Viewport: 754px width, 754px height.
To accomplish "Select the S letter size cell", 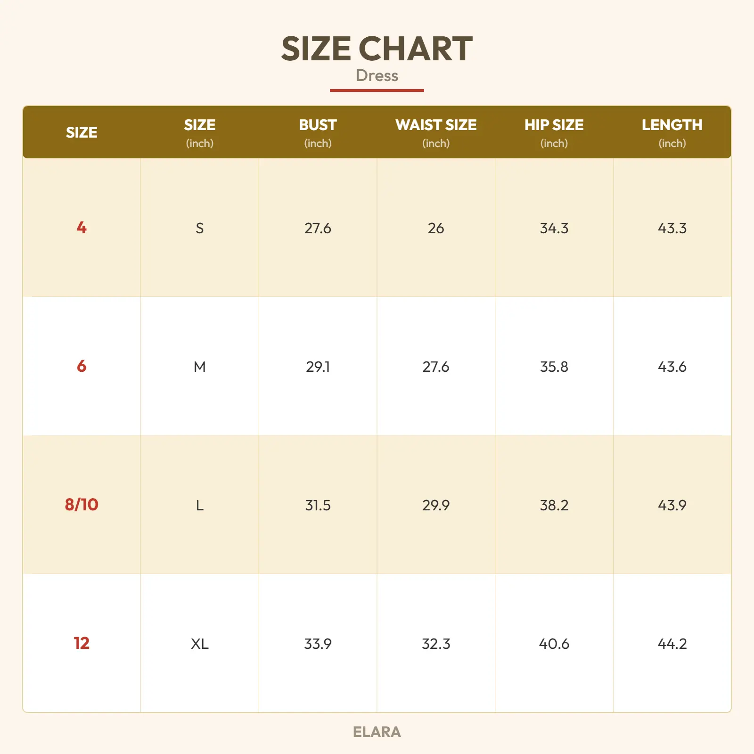I will (200, 228).
